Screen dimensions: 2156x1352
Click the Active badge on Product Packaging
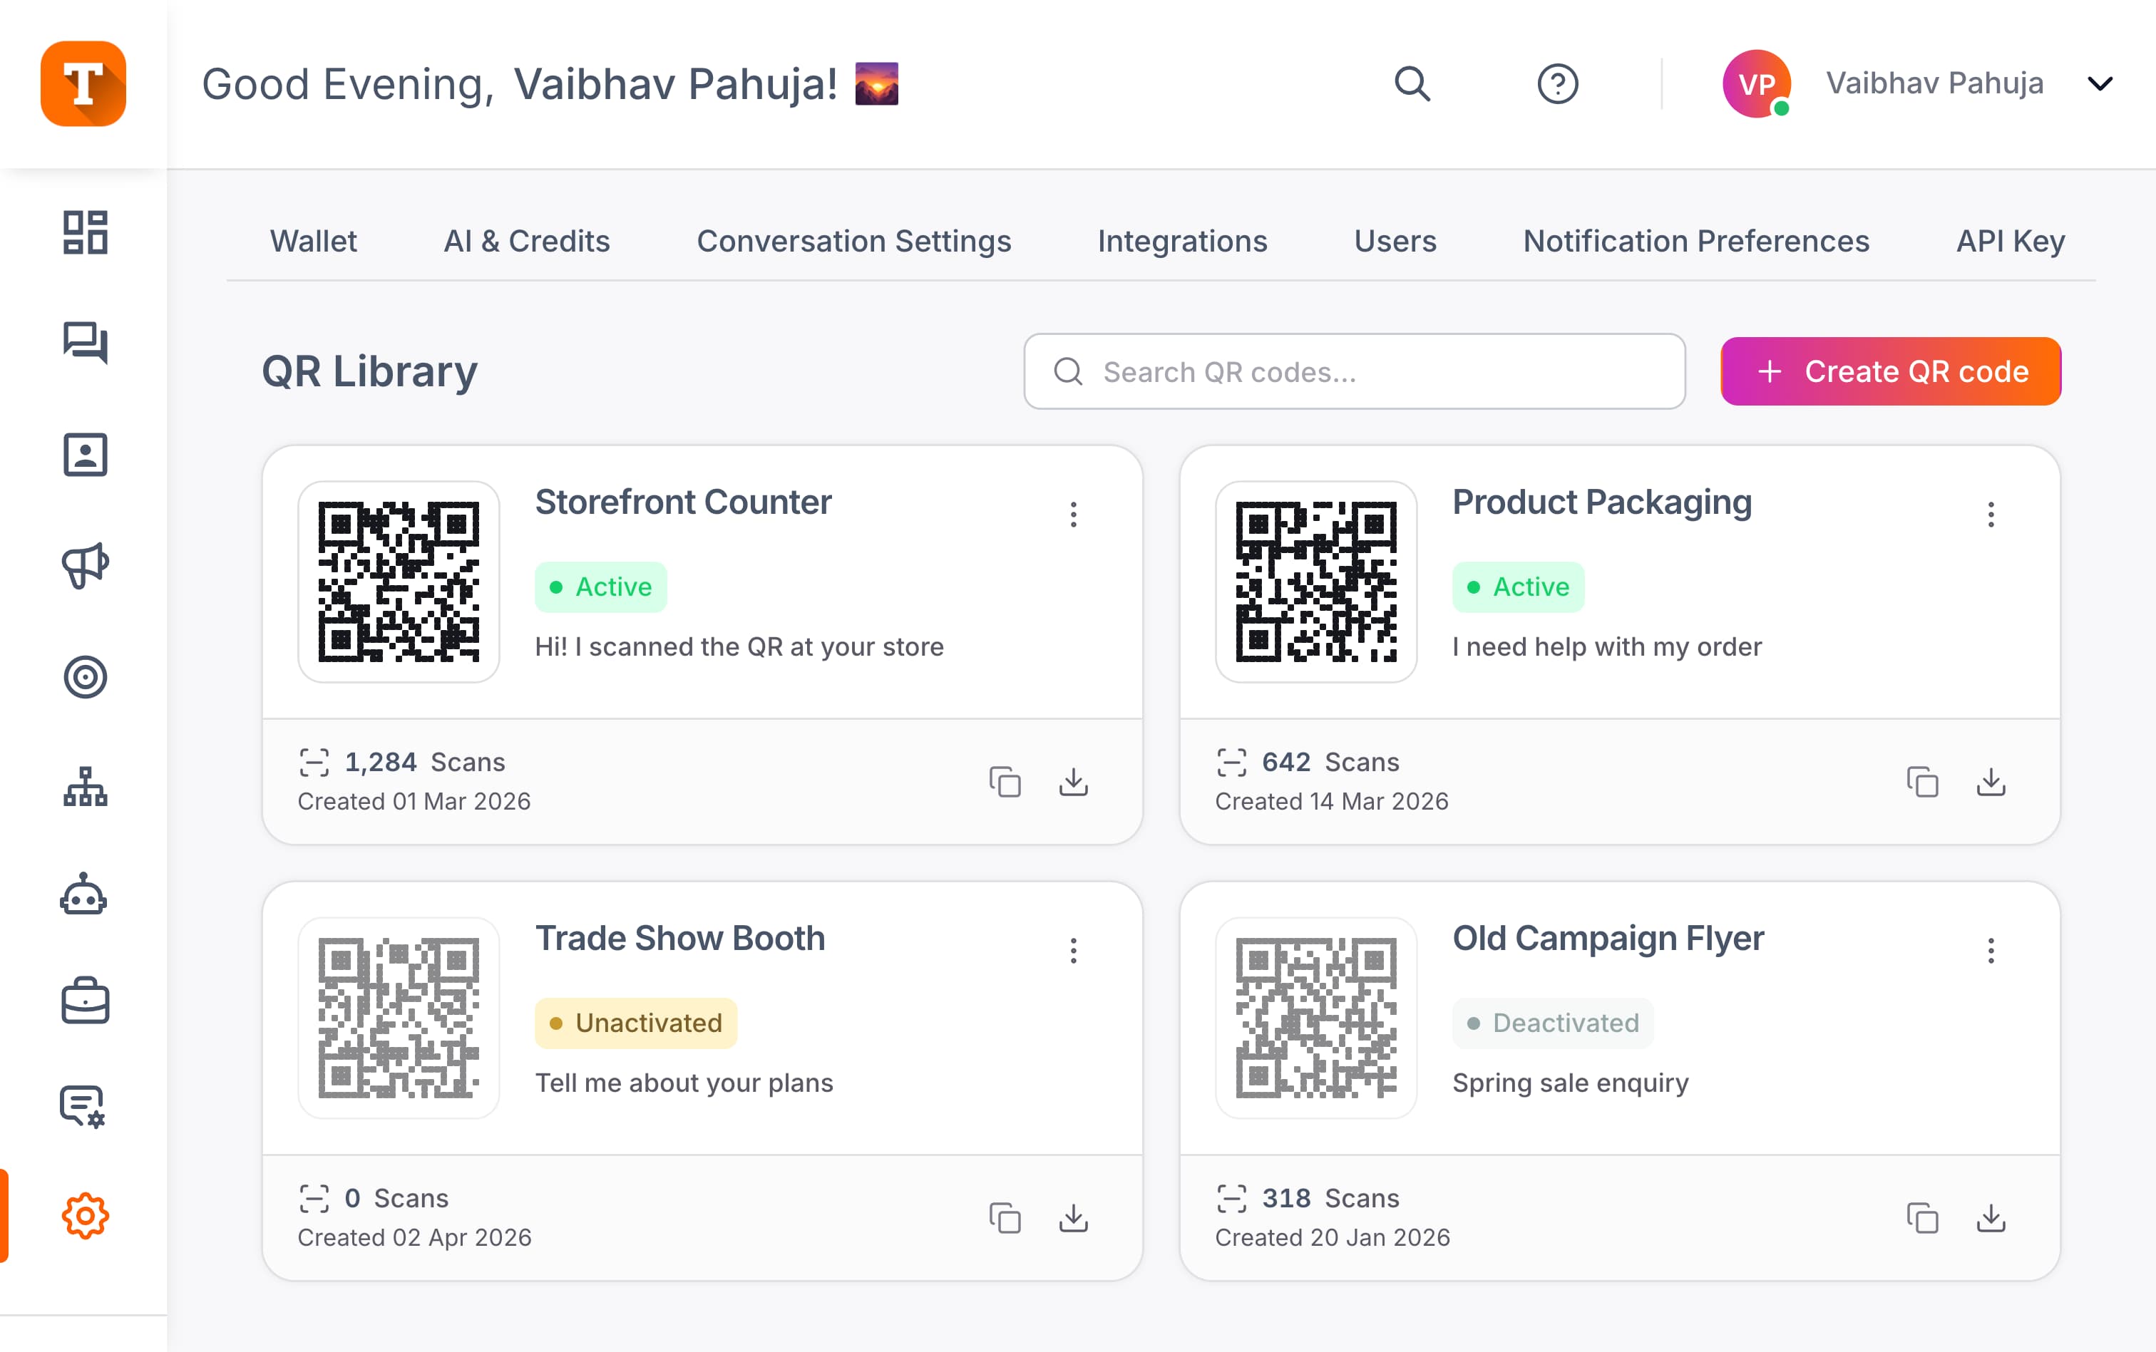click(1519, 587)
